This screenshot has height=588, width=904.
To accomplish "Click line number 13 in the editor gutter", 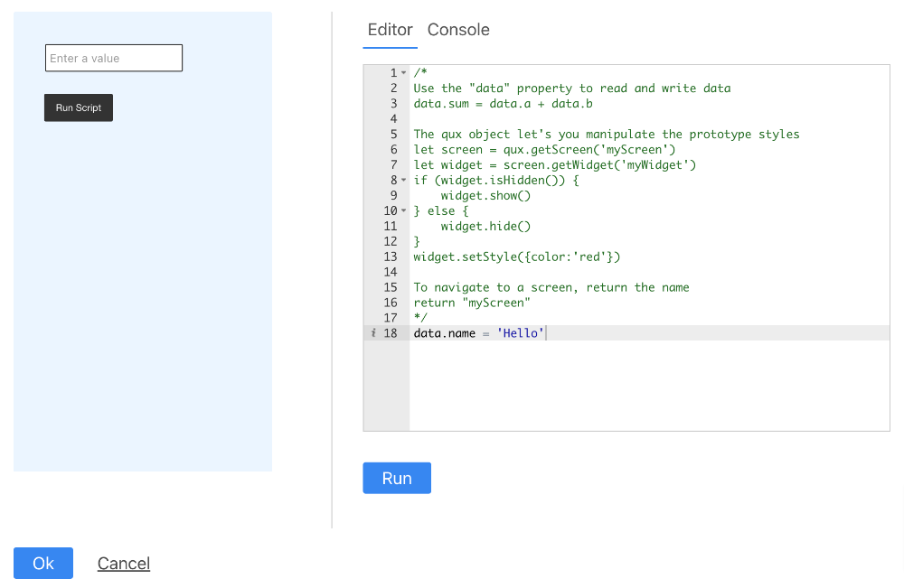I will pos(391,257).
